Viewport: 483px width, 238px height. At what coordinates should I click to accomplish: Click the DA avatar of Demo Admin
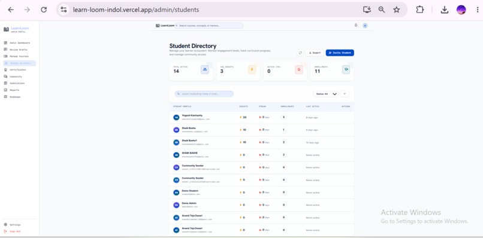[176, 205]
